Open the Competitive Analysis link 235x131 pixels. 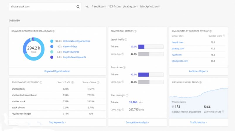[138, 123]
